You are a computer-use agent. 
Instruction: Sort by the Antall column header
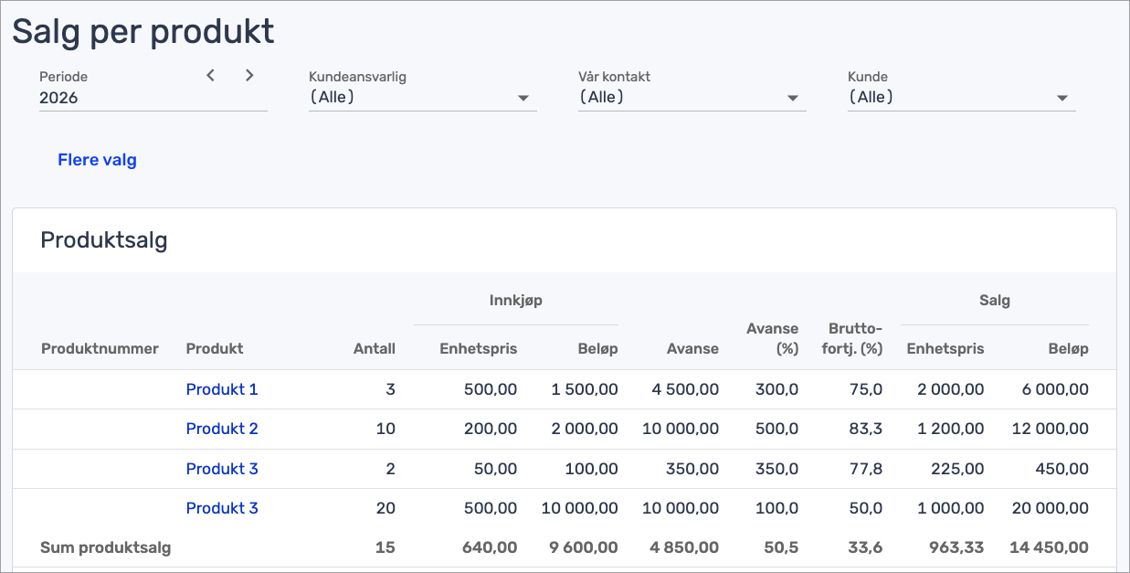click(375, 348)
